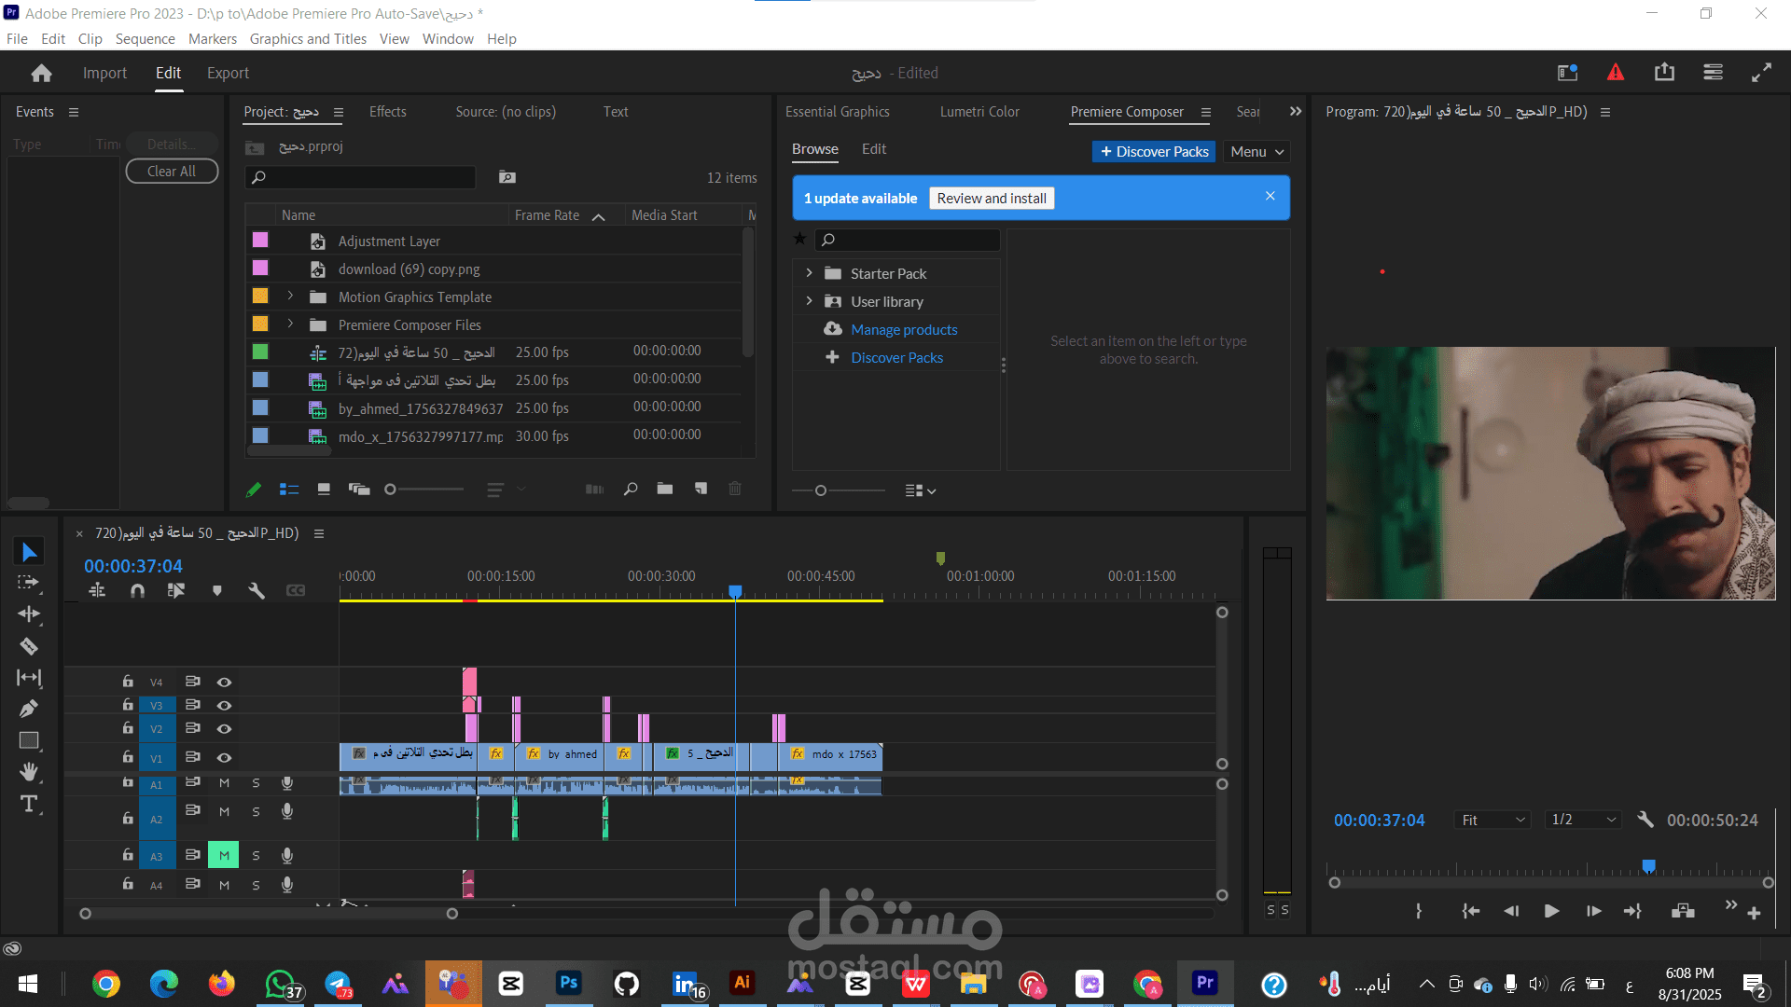The width and height of the screenshot is (1791, 1007).
Task: Toggle the Snap magnet in the timeline
Action: point(137,590)
